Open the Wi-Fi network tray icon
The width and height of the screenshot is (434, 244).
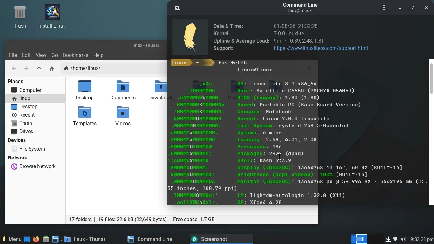coord(396,239)
